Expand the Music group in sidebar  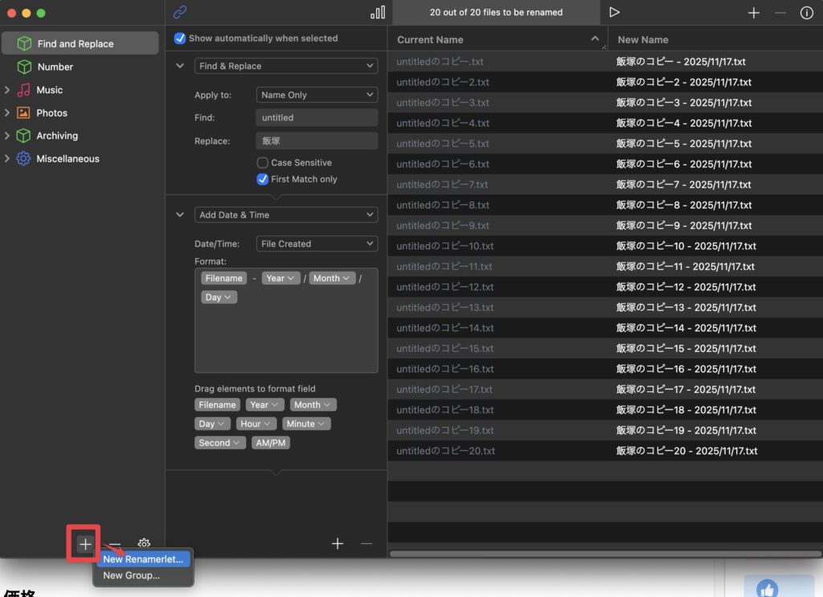point(7,90)
